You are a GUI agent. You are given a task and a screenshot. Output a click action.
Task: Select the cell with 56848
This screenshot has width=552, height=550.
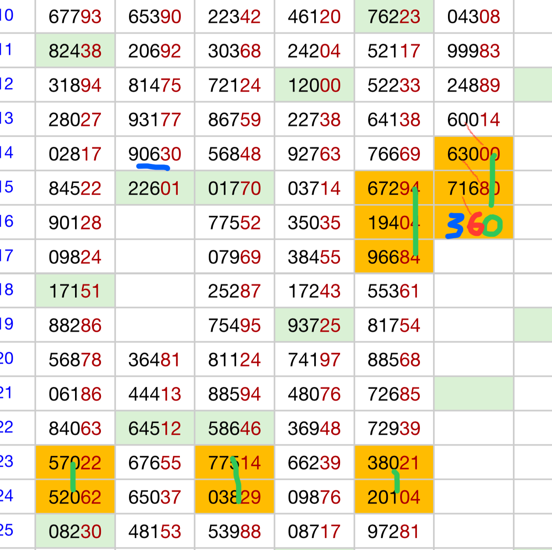click(x=234, y=154)
